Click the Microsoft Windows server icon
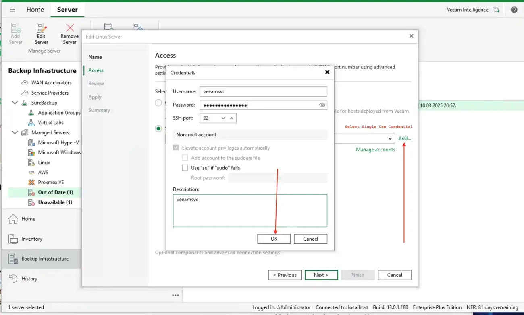The image size is (524, 315). (31, 152)
